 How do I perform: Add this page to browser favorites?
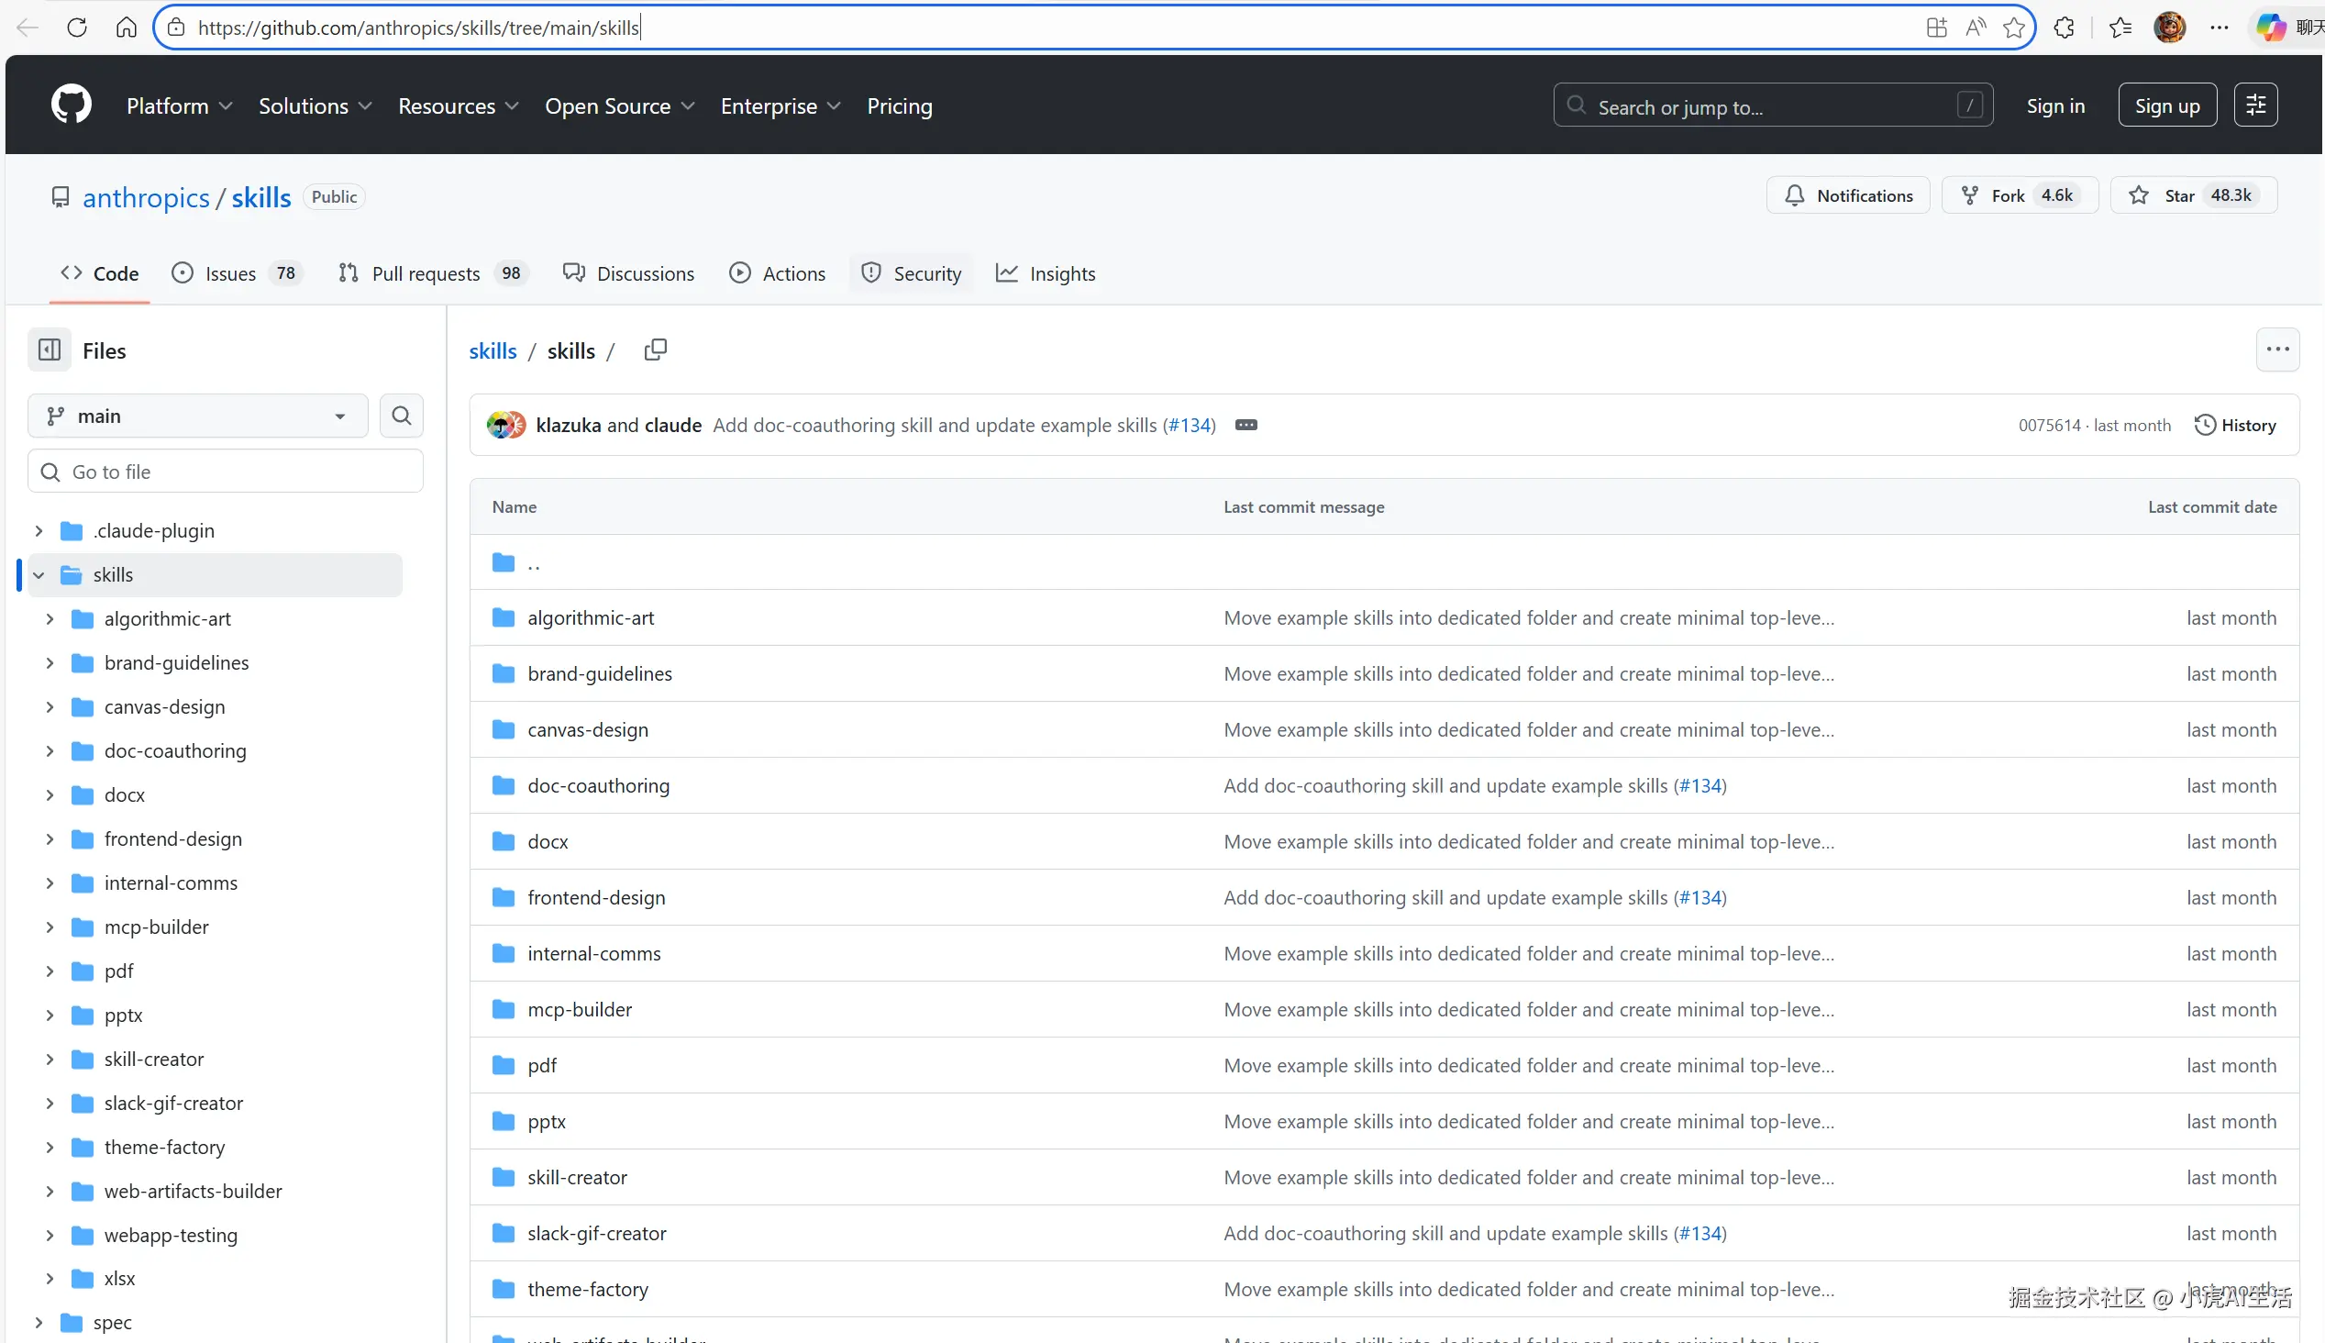pos(2013,28)
